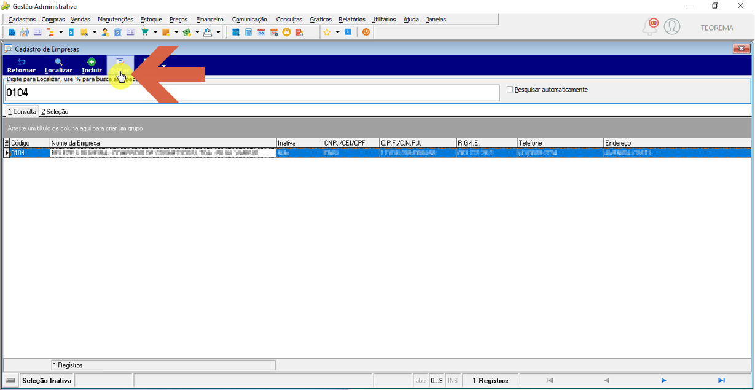Go to last record navigation button
Screen dimensions: 755x390
721,381
